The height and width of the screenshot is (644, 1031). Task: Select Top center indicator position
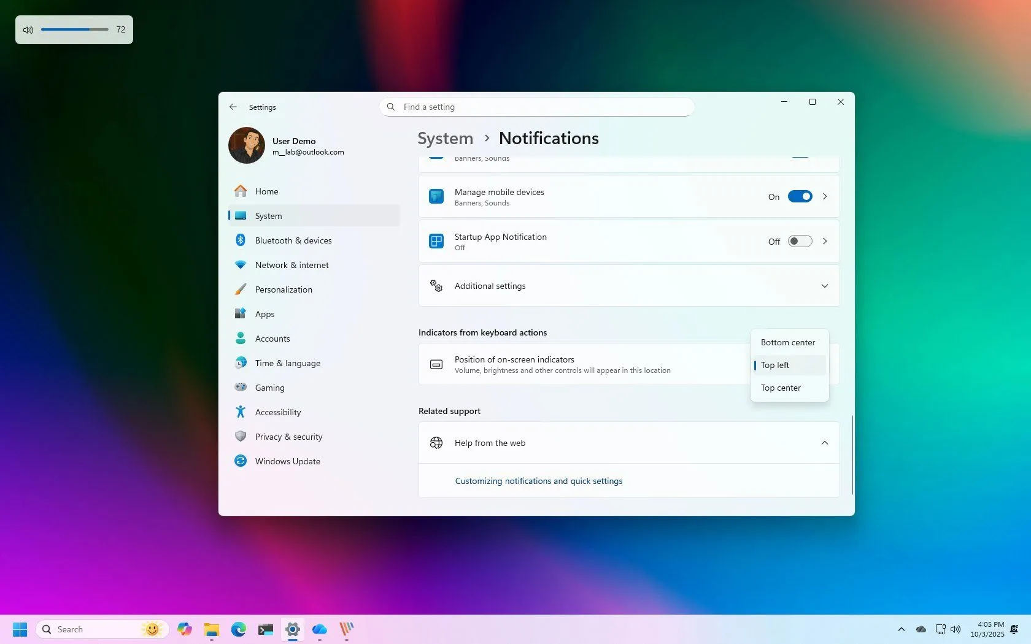(x=781, y=388)
